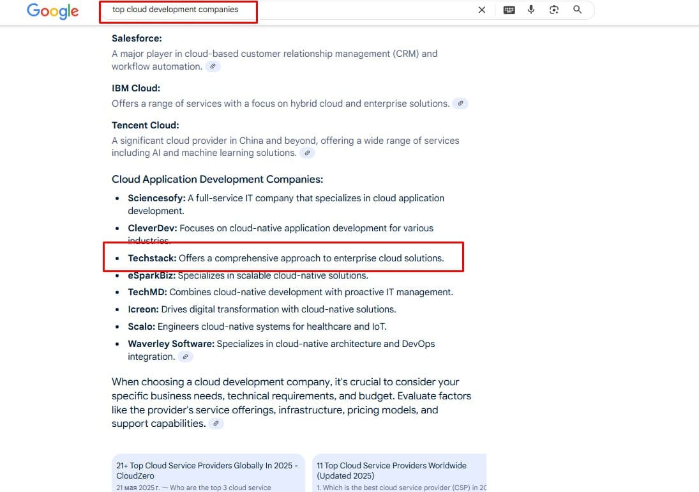This screenshot has width=699, height=492.
Task: Open source link icon after Waverley Software entry
Action: [186, 357]
